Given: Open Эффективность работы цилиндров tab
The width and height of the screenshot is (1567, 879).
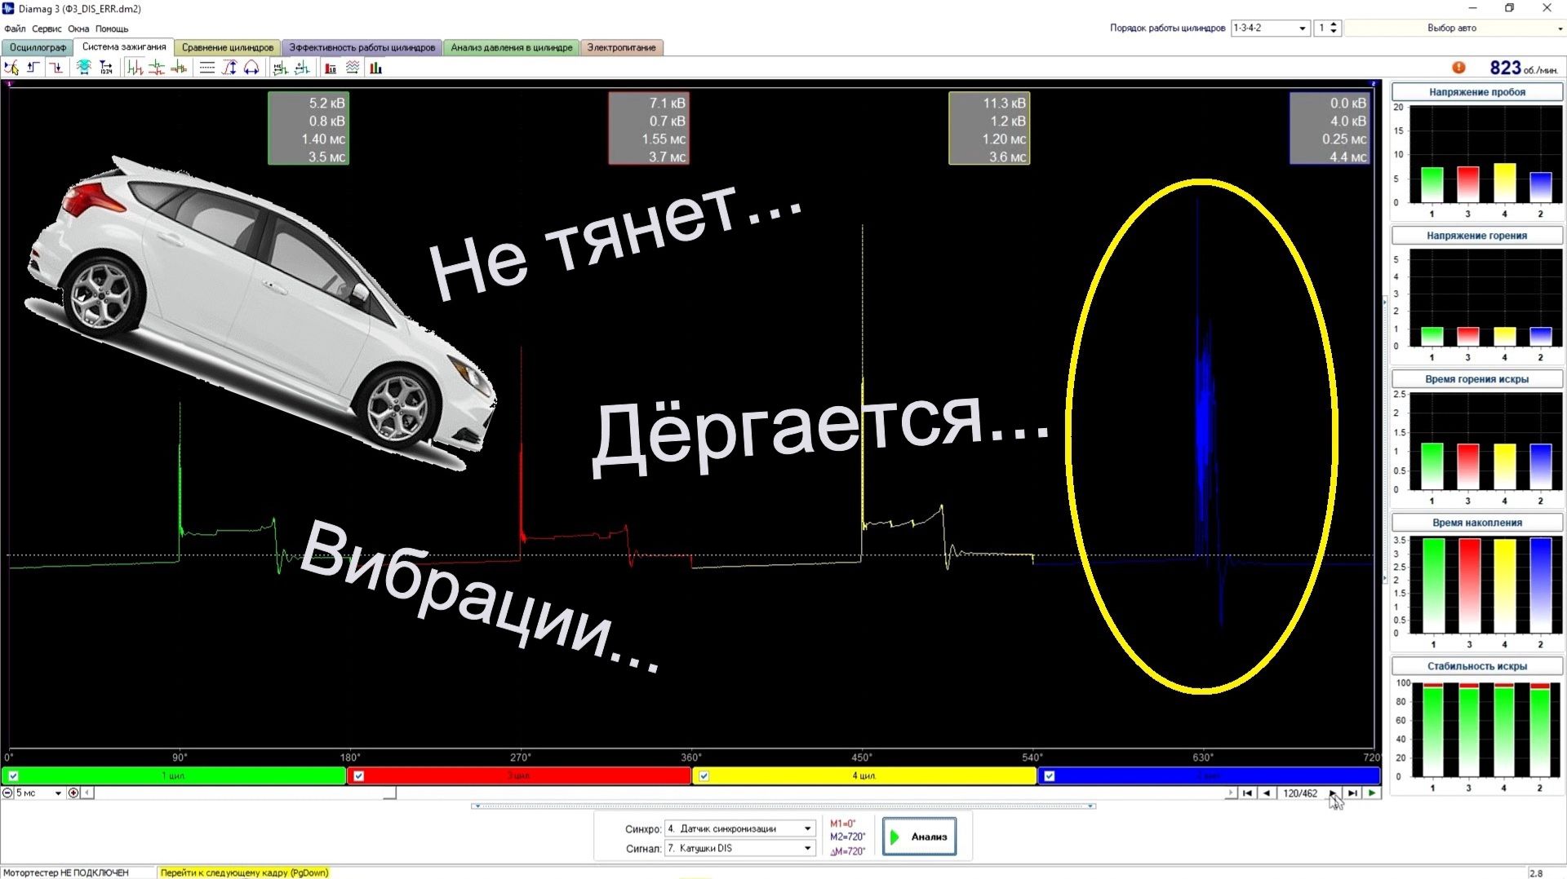Looking at the screenshot, I should [362, 47].
